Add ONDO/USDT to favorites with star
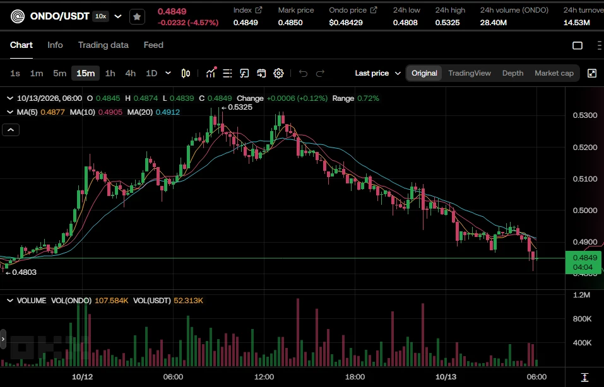This screenshot has width=604, height=387. tap(137, 16)
